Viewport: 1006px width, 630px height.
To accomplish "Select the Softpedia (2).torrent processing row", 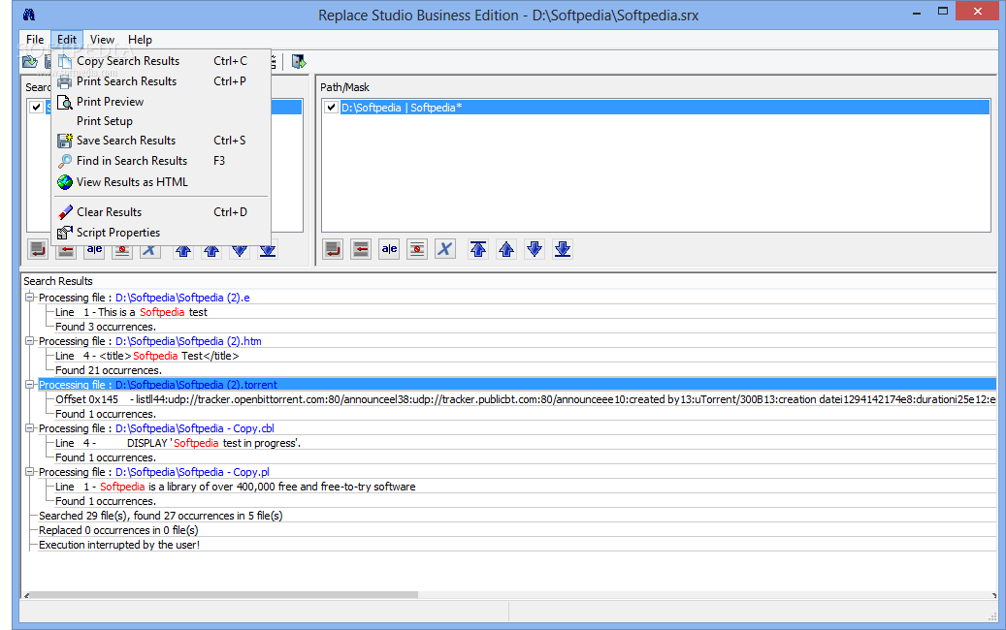I will click(x=517, y=385).
